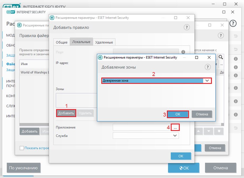The width and height of the screenshot is (244, 178).
Task: Confirm zone with OK in Добавление зоны
Action: 178,114
